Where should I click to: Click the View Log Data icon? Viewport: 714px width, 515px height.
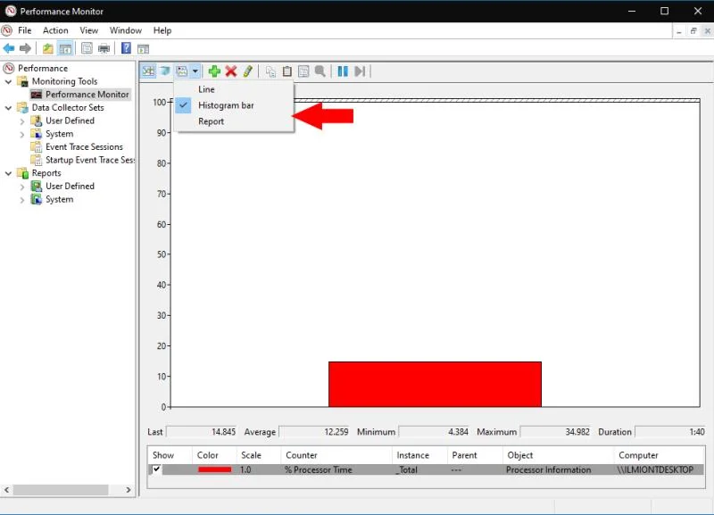click(x=165, y=71)
